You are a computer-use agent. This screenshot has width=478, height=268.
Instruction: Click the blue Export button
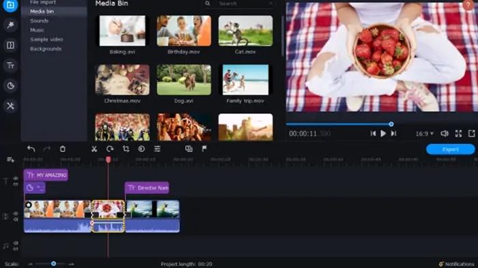(x=450, y=149)
